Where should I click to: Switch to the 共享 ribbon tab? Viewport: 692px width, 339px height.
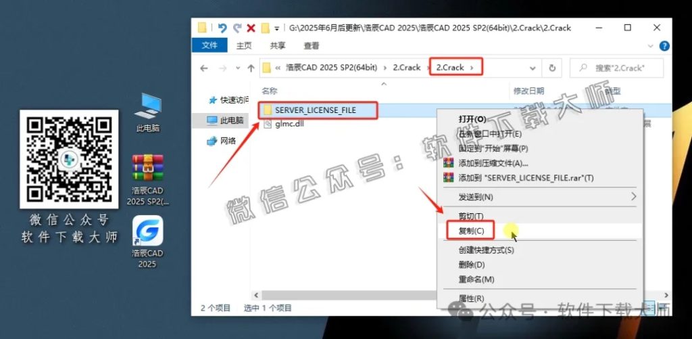point(278,45)
